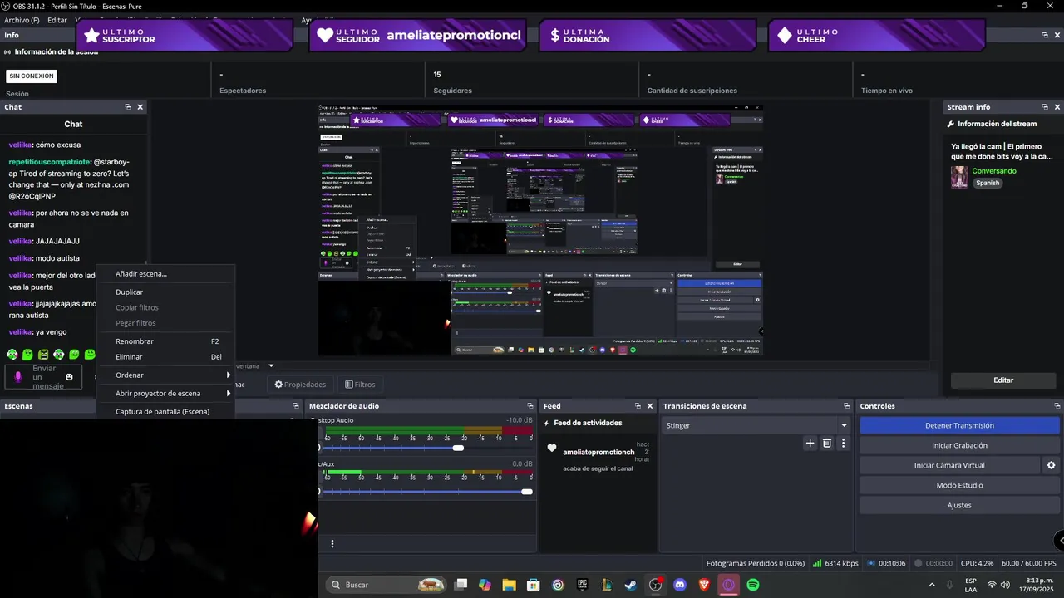Open Ajustes settings button
Screen dimensions: 1064x598
(x=959, y=505)
